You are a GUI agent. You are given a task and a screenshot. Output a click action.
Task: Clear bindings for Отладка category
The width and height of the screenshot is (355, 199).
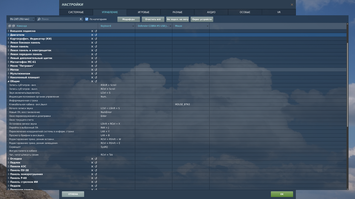pyautogui.click(x=92, y=159)
